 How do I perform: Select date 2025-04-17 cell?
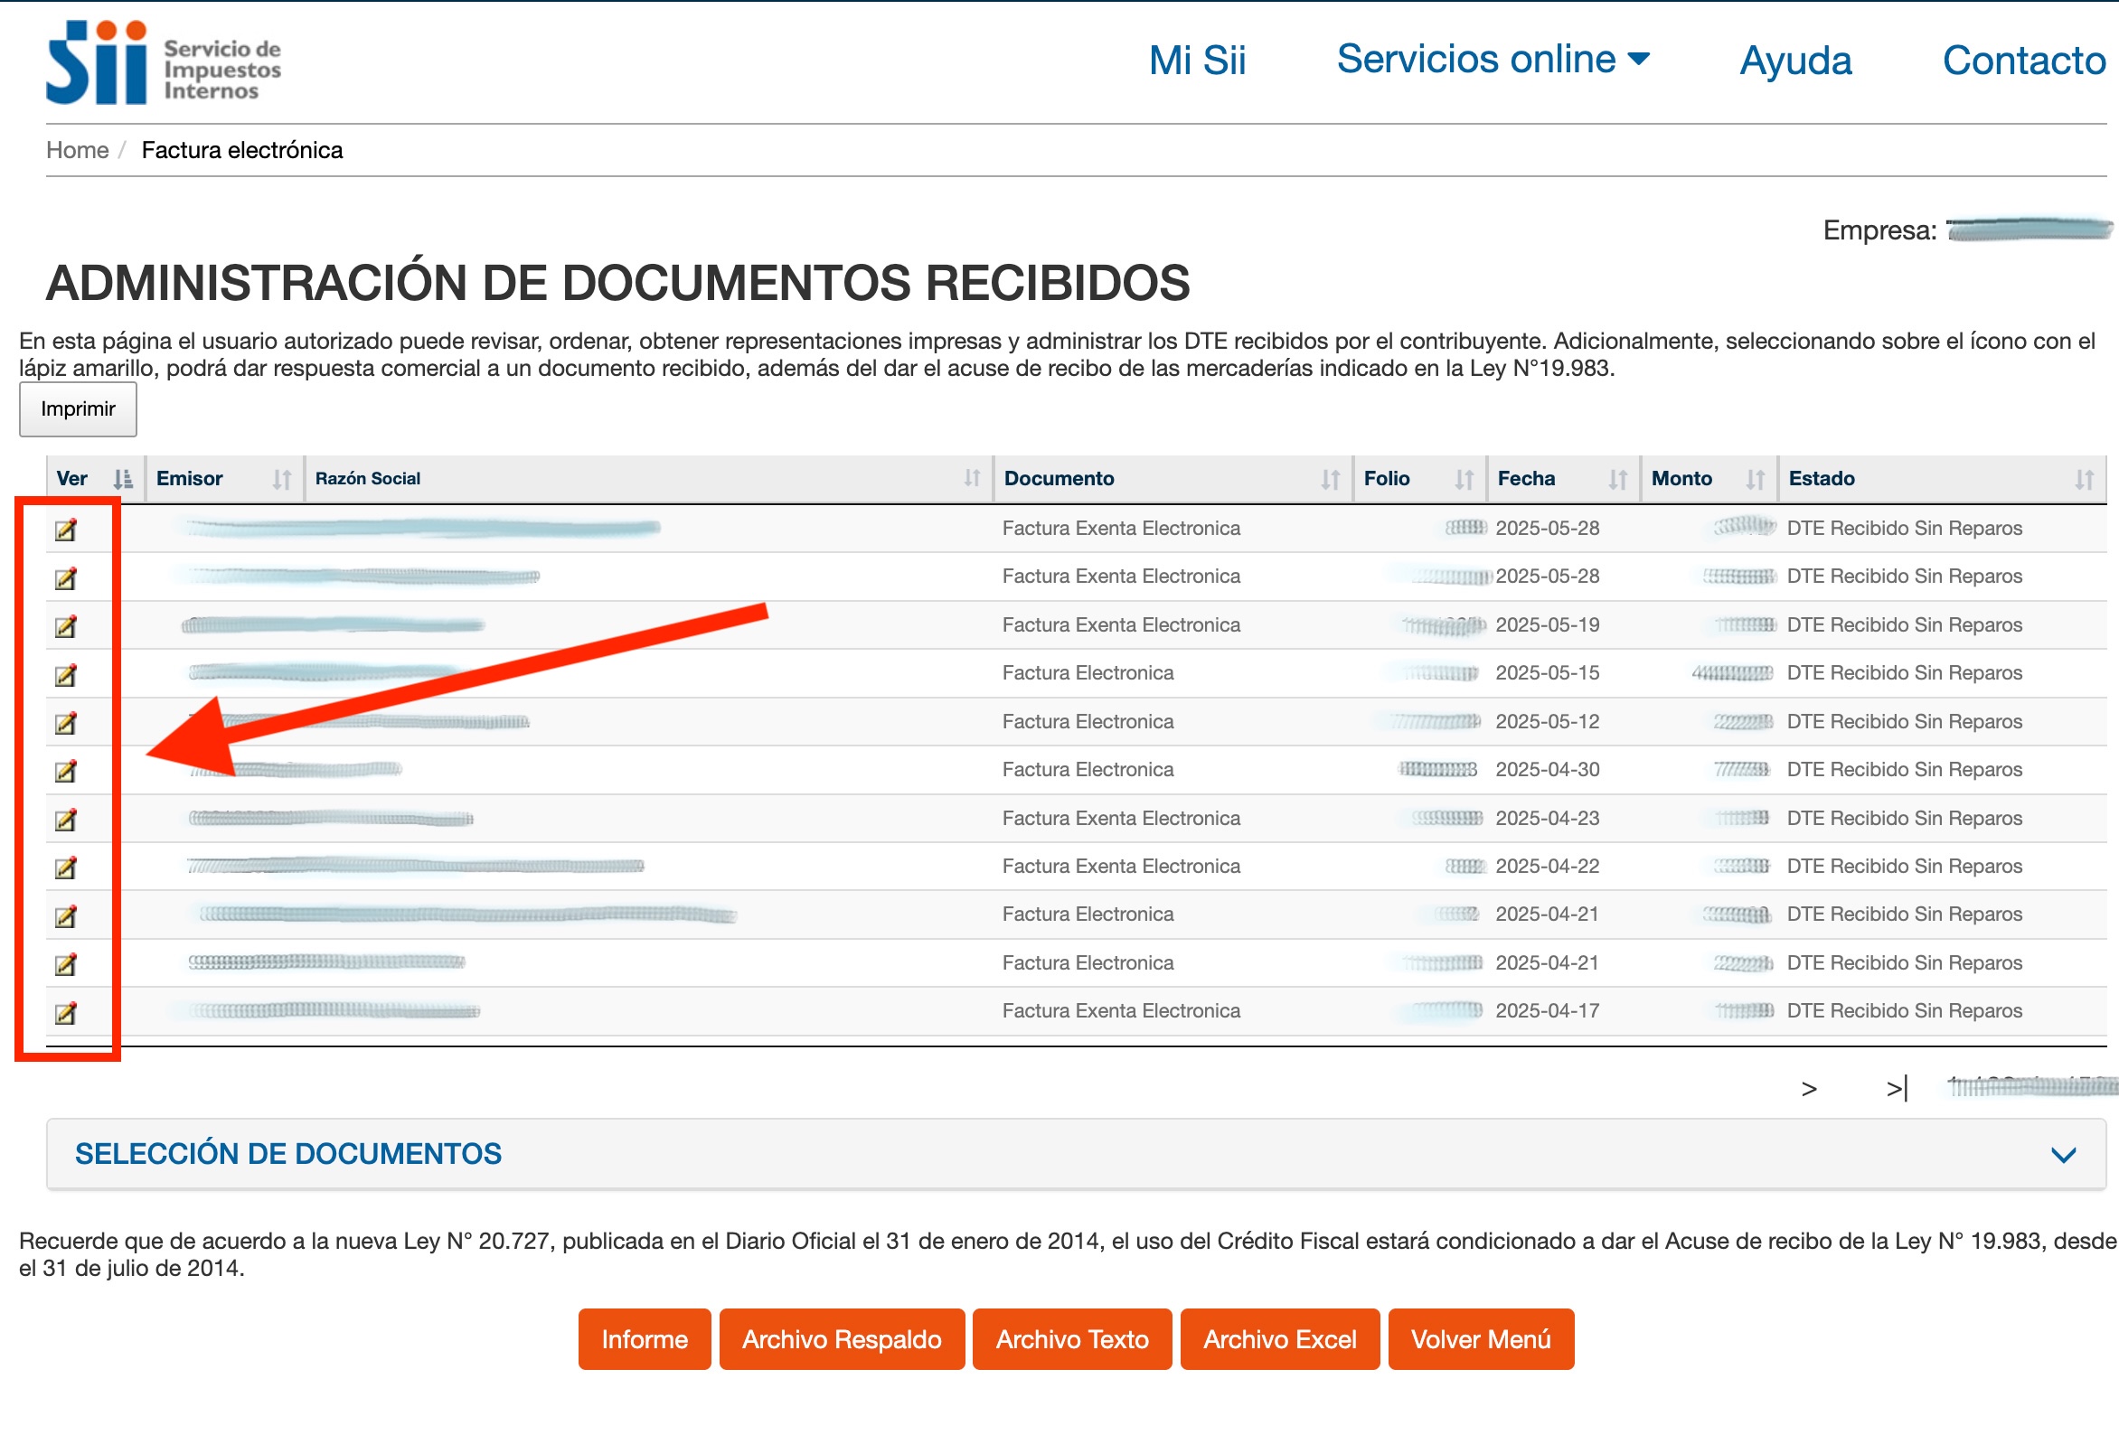(1548, 1011)
